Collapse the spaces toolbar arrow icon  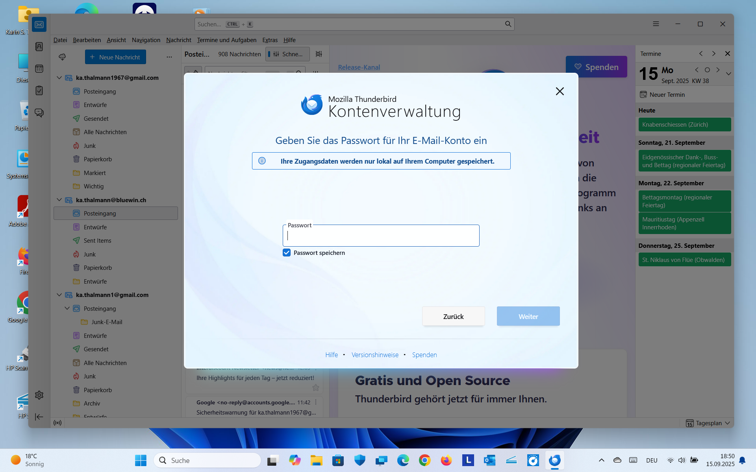[39, 417]
